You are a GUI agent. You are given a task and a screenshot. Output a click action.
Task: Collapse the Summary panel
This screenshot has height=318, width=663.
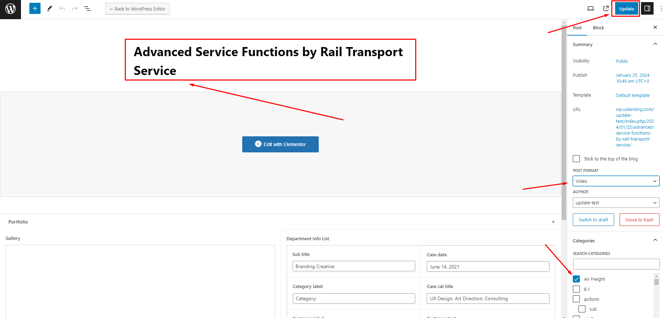coord(655,44)
